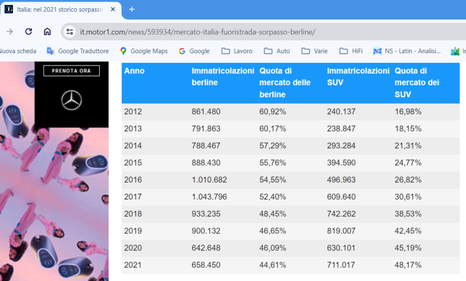Expand the Auto bookmarks folder
Image resolution: width=466 pixels, height=281 pixels.
pos(277,51)
